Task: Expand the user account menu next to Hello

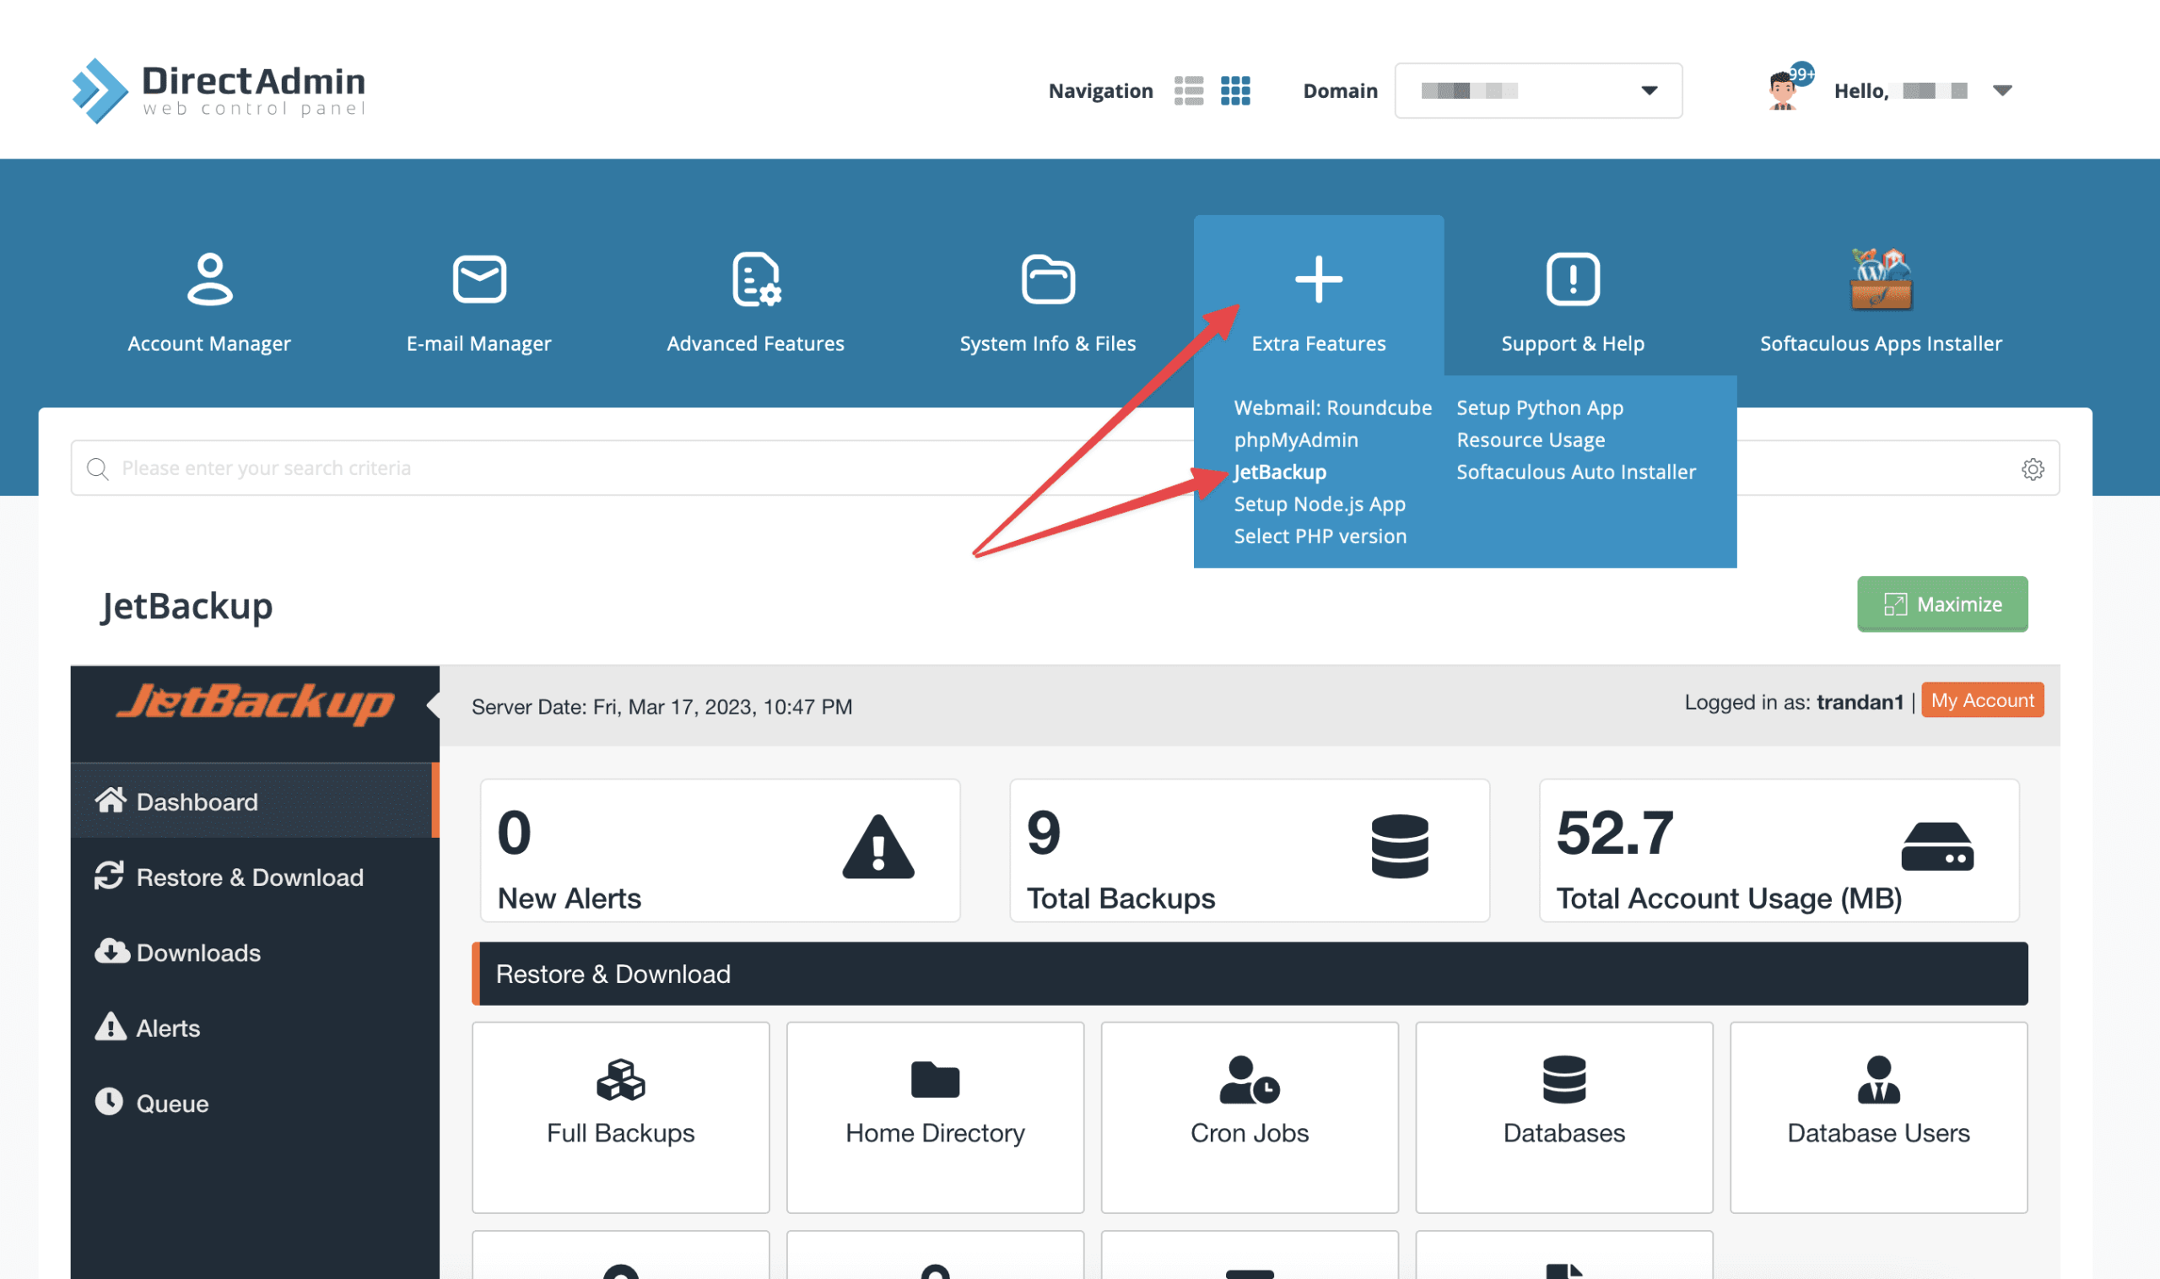Action: point(2006,89)
